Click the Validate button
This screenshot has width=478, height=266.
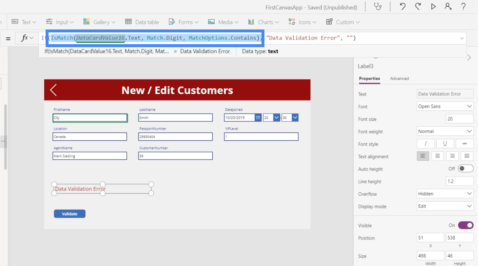coord(70,214)
